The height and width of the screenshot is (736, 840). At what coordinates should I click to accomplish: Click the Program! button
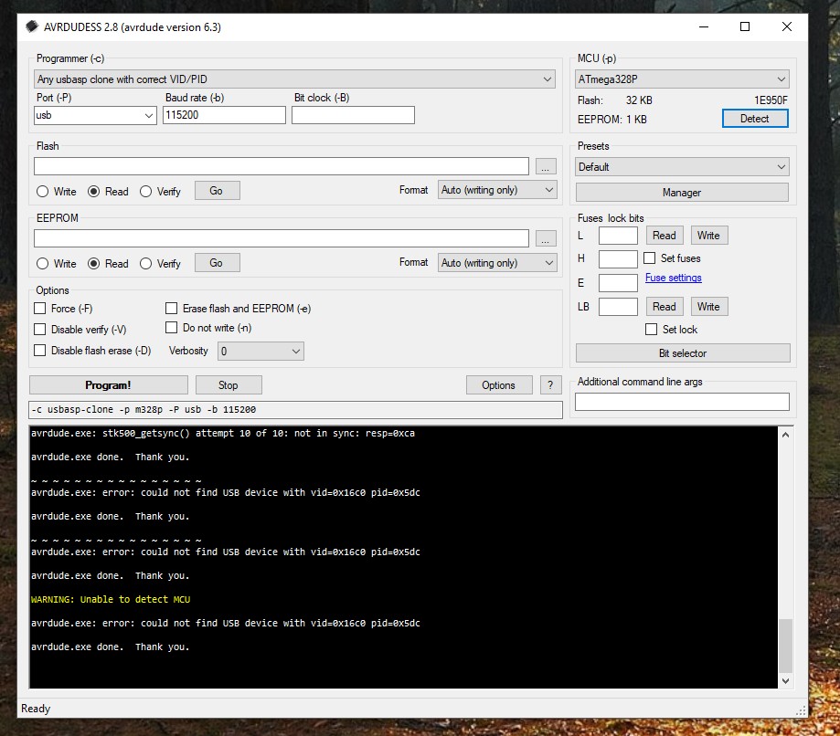pyautogui.click(x=108, y=384)
